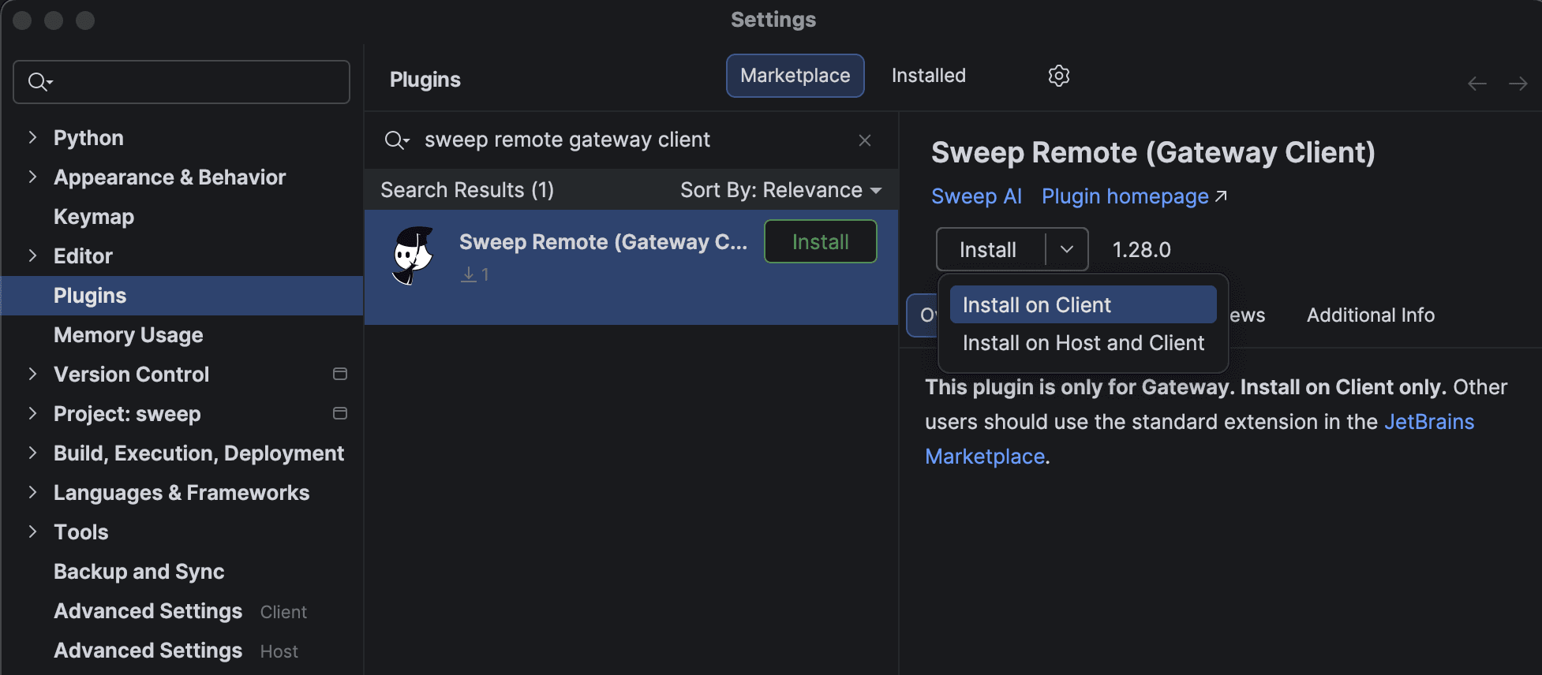
Task: Open the Sweep AI vendor link
Action: pos(976,196)
